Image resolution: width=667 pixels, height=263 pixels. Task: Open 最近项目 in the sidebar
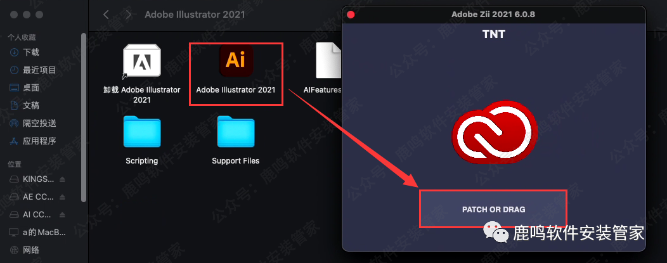[39, 70]
